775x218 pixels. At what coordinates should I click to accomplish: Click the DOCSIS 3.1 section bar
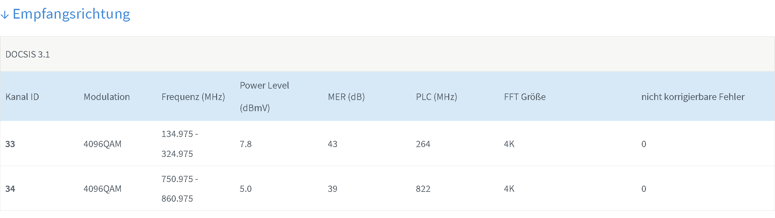[x=387, y=54]
